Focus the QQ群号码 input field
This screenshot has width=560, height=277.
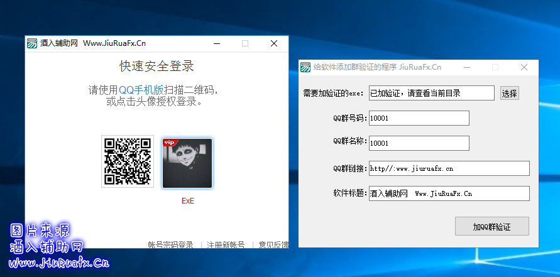point(419,118)
